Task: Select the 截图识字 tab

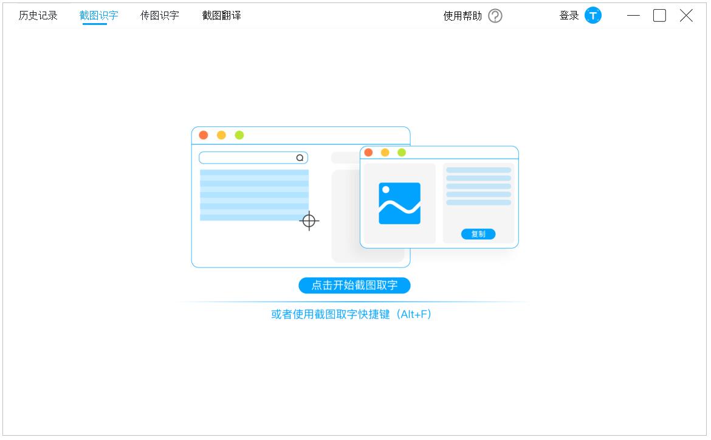Action: (x=99, y=15)
